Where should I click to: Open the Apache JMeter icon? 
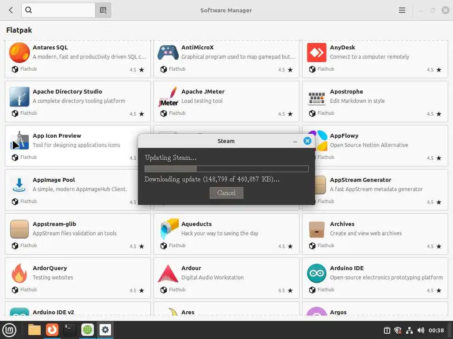[x=168, y=97]
